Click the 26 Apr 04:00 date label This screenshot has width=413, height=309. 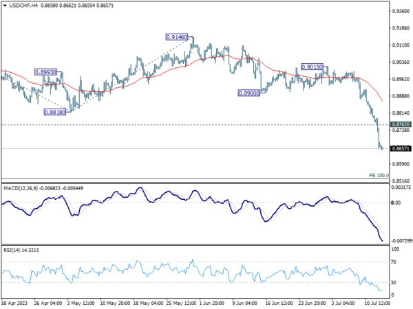48,304
